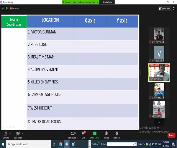
Task: Click the volume speaker tray icon
Action: [156, 144]
